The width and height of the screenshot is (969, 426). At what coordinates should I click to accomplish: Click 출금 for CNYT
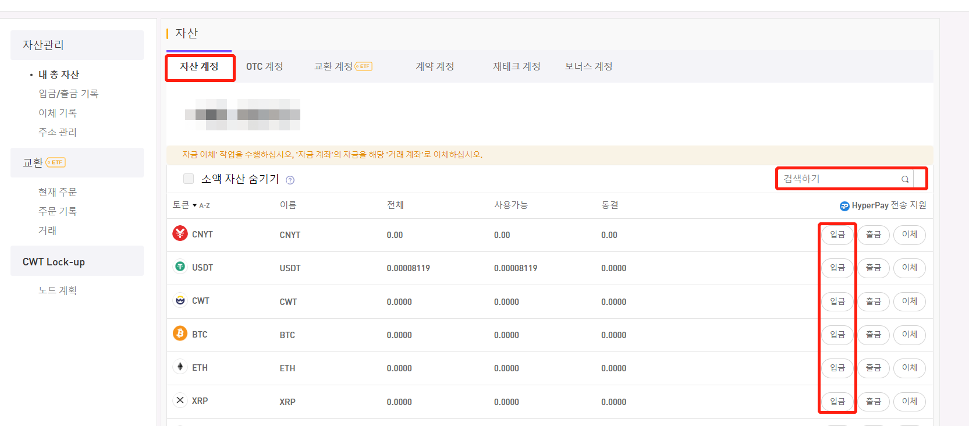pyautogui.click(x=874, y=235)
